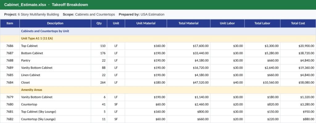This screenshot has width=316, height=123.
Task: Click Cabinets and Countertops by Unit heading
Action: [x=45, y=31]
